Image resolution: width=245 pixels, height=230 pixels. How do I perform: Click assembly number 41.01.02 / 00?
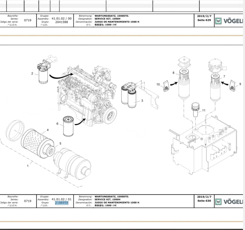click(x=62, y=18)
